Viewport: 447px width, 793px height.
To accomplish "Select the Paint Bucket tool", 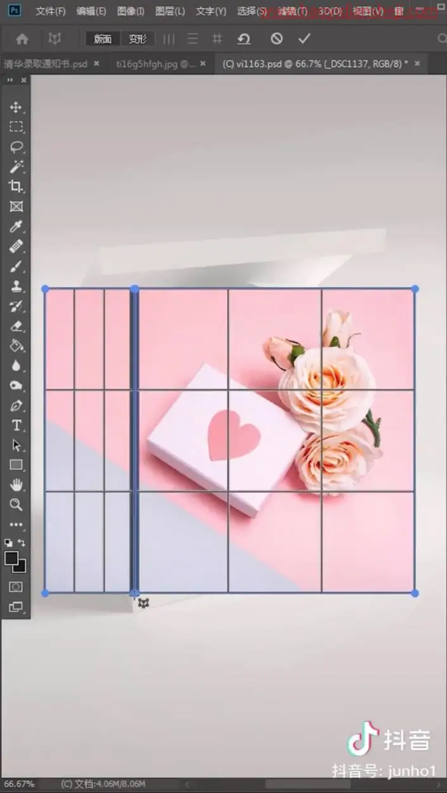I will [16, 346].
